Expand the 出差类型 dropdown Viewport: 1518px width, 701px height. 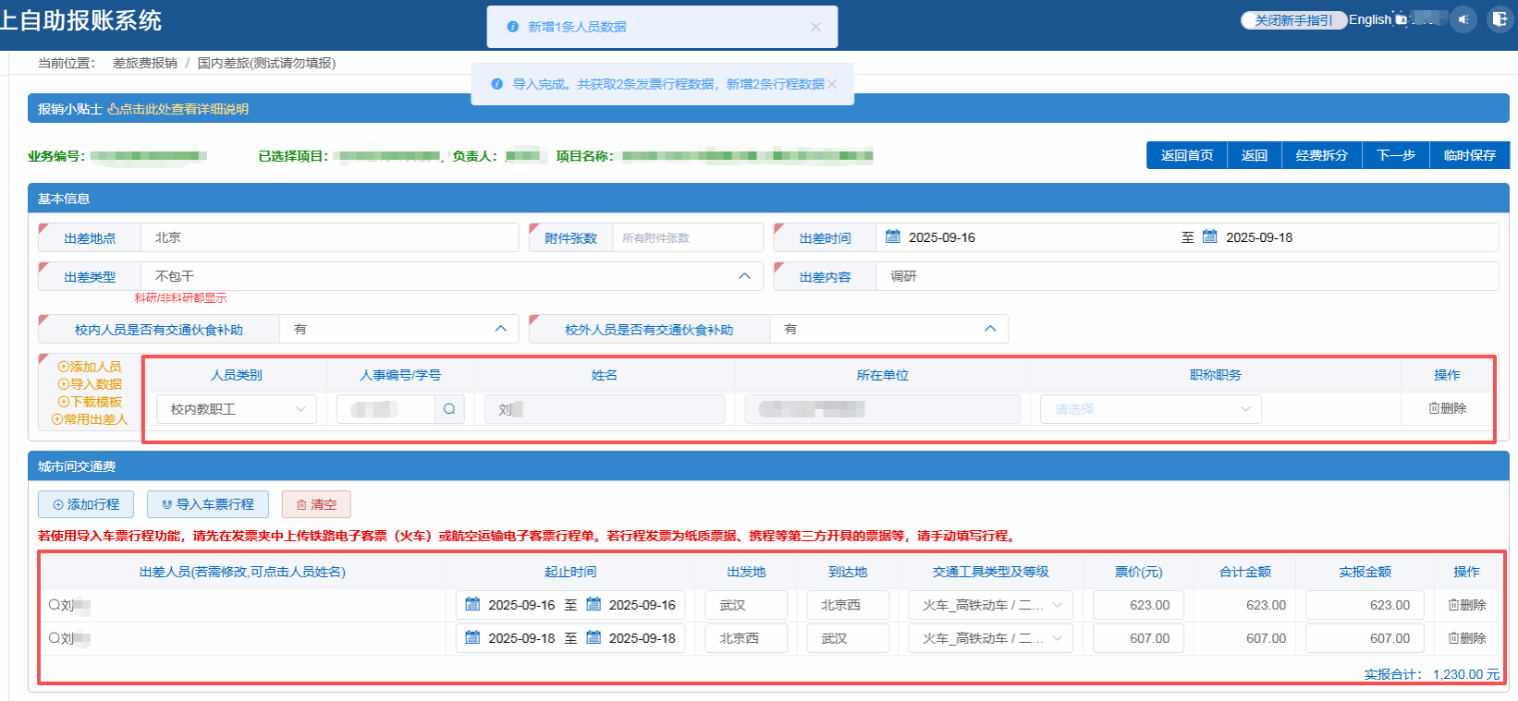[744, 276]
